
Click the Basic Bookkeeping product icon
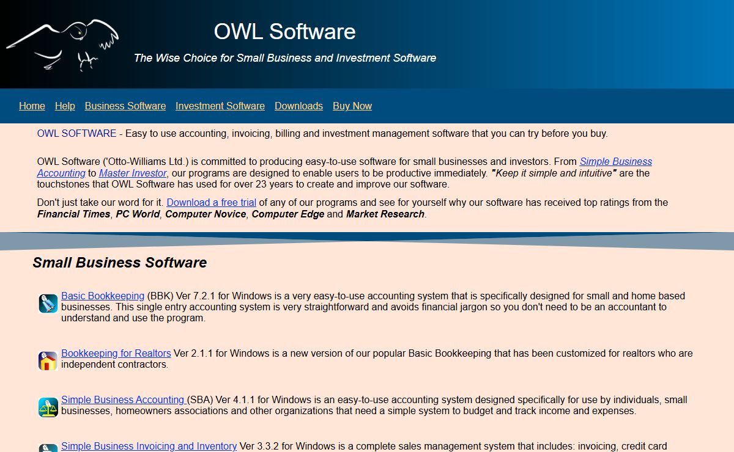(x=48, y=304)
